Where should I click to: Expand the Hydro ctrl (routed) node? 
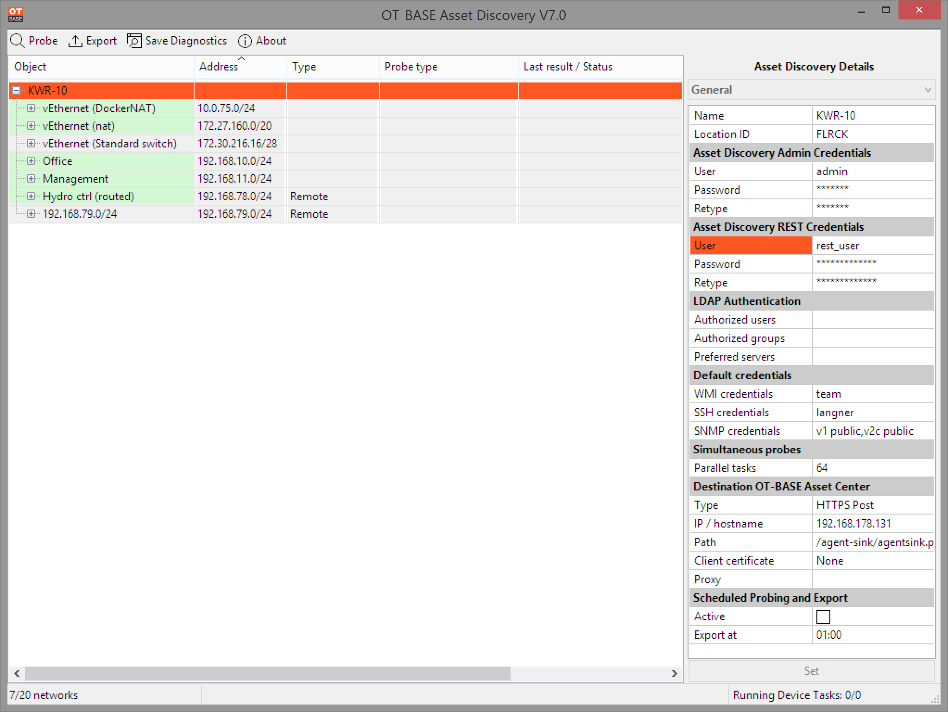click(31, 196)
